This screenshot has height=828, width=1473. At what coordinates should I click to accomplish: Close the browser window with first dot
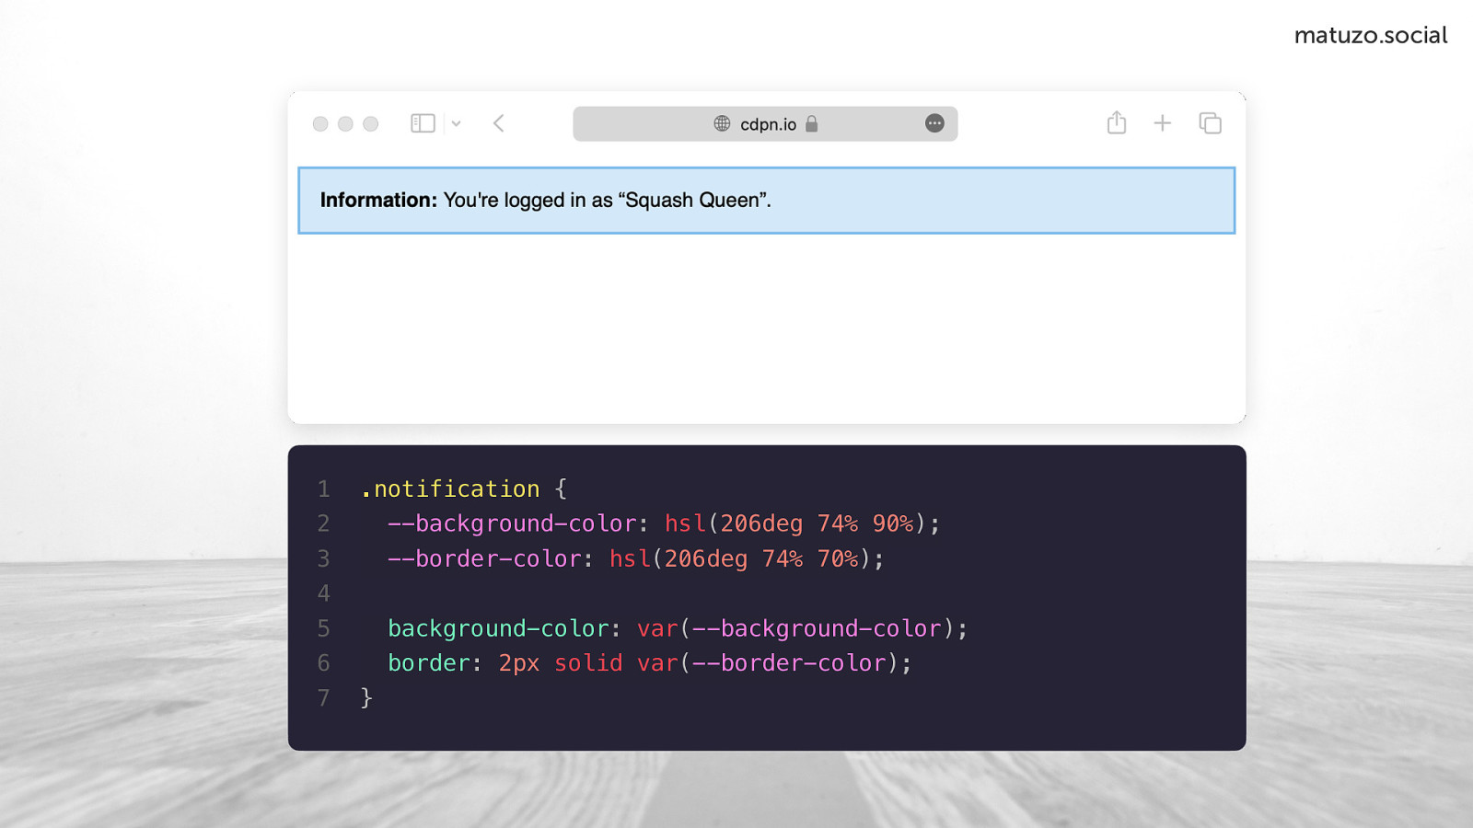(320, 123)
